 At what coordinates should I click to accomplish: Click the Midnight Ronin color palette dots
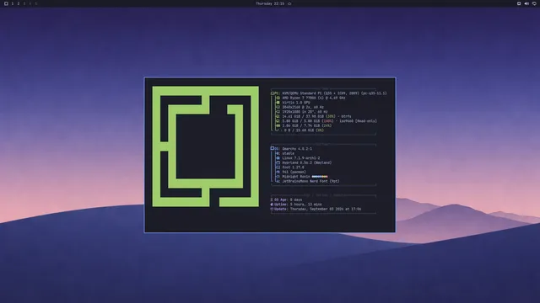pyautogui.click(x=320, y=177)
